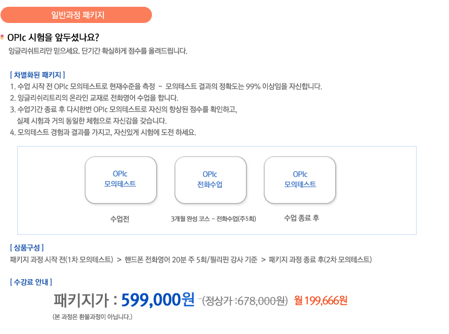Select the last OPIc 모의테스트 box
Viewport: 449px width, 334px height.
coord(300,180)
